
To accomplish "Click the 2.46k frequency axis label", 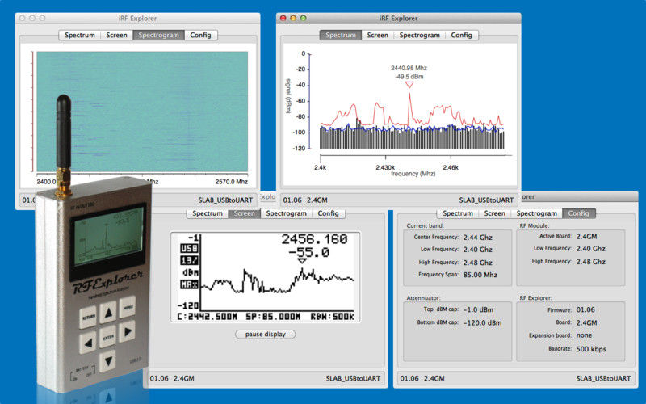I will point(451,168).
